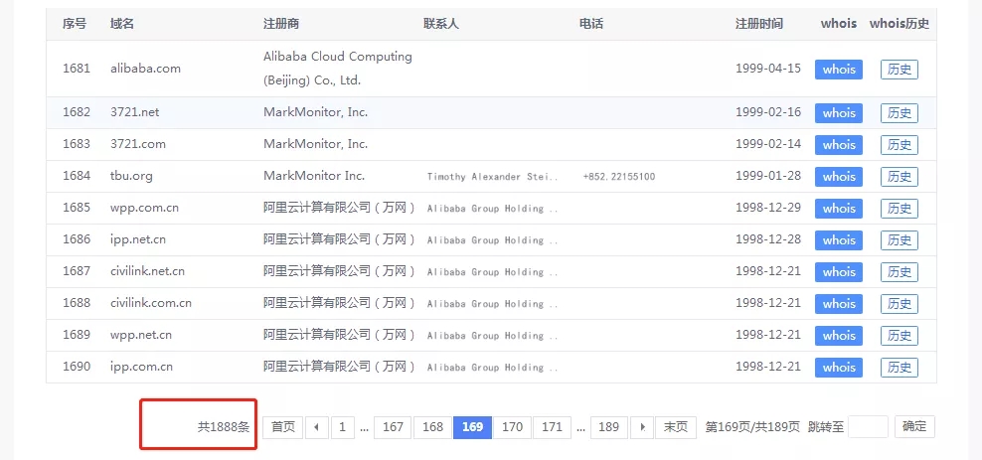Viewport: 982px width, 460px height.
Task: Open 历史 for wpp.net.cn
Action: pos(900,336)
